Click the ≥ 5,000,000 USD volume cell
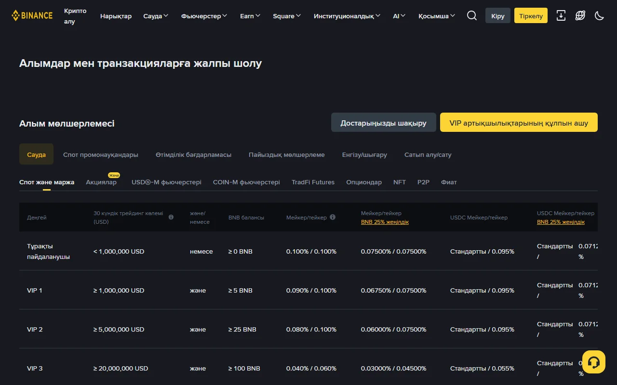 click(119, 329)
